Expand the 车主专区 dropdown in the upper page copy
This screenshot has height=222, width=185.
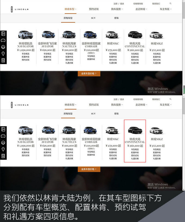click(x=166, y=9)
